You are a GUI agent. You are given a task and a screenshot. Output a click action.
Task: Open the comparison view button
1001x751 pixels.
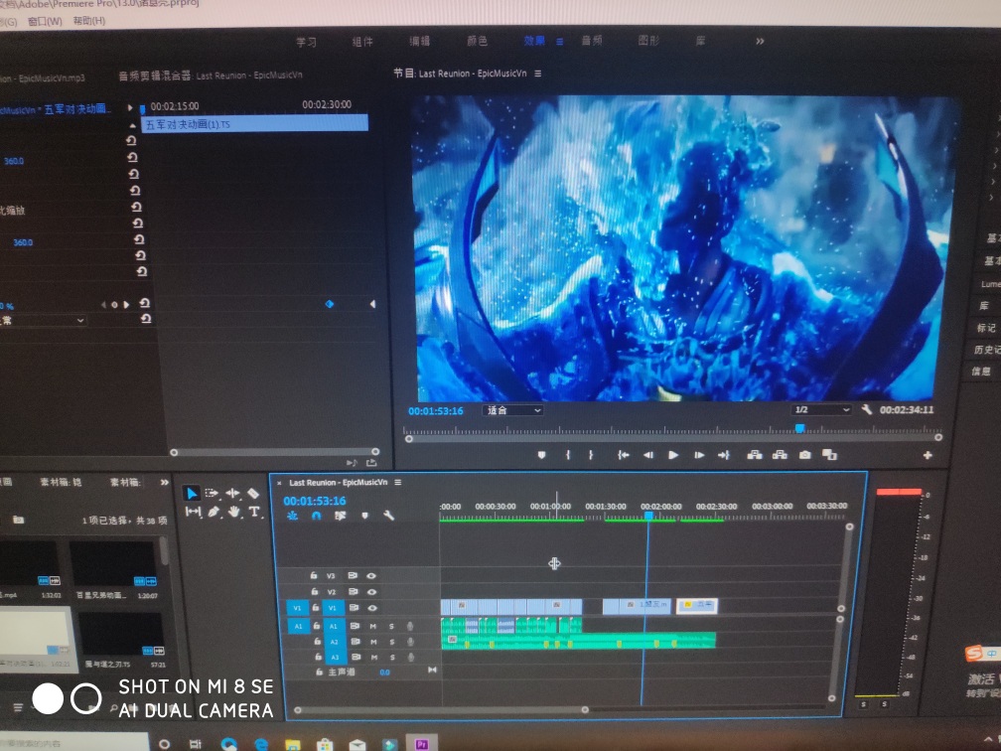click(829, 455)
